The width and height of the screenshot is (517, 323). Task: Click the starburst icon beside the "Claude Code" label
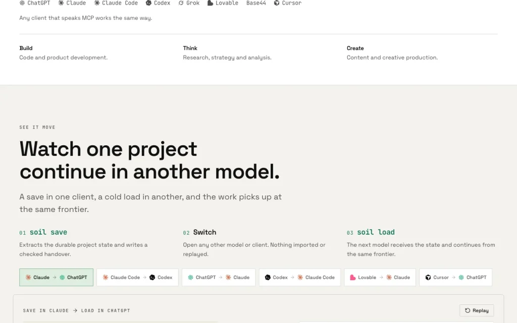97,3
